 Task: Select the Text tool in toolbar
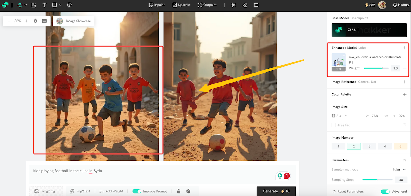coord(44,5)
